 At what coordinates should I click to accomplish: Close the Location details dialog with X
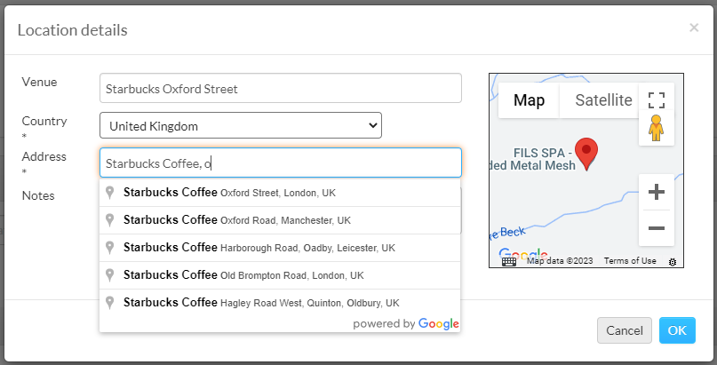coord(694,28)
